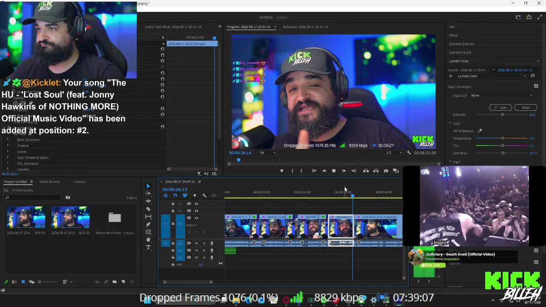Viewport: 546px width, 307px height.
Task: Open the Lumetri Color effect dropdown
Action: (492, 76)
